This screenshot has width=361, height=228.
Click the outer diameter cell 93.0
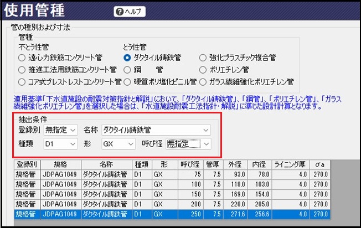235,174
